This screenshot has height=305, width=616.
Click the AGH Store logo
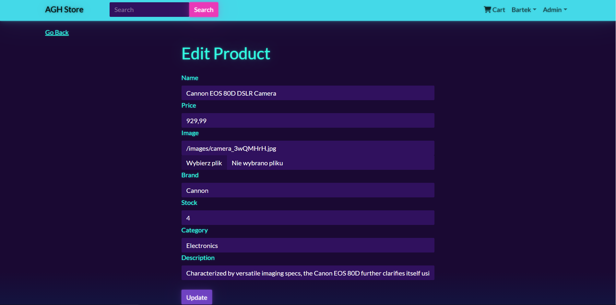point(64,9)
